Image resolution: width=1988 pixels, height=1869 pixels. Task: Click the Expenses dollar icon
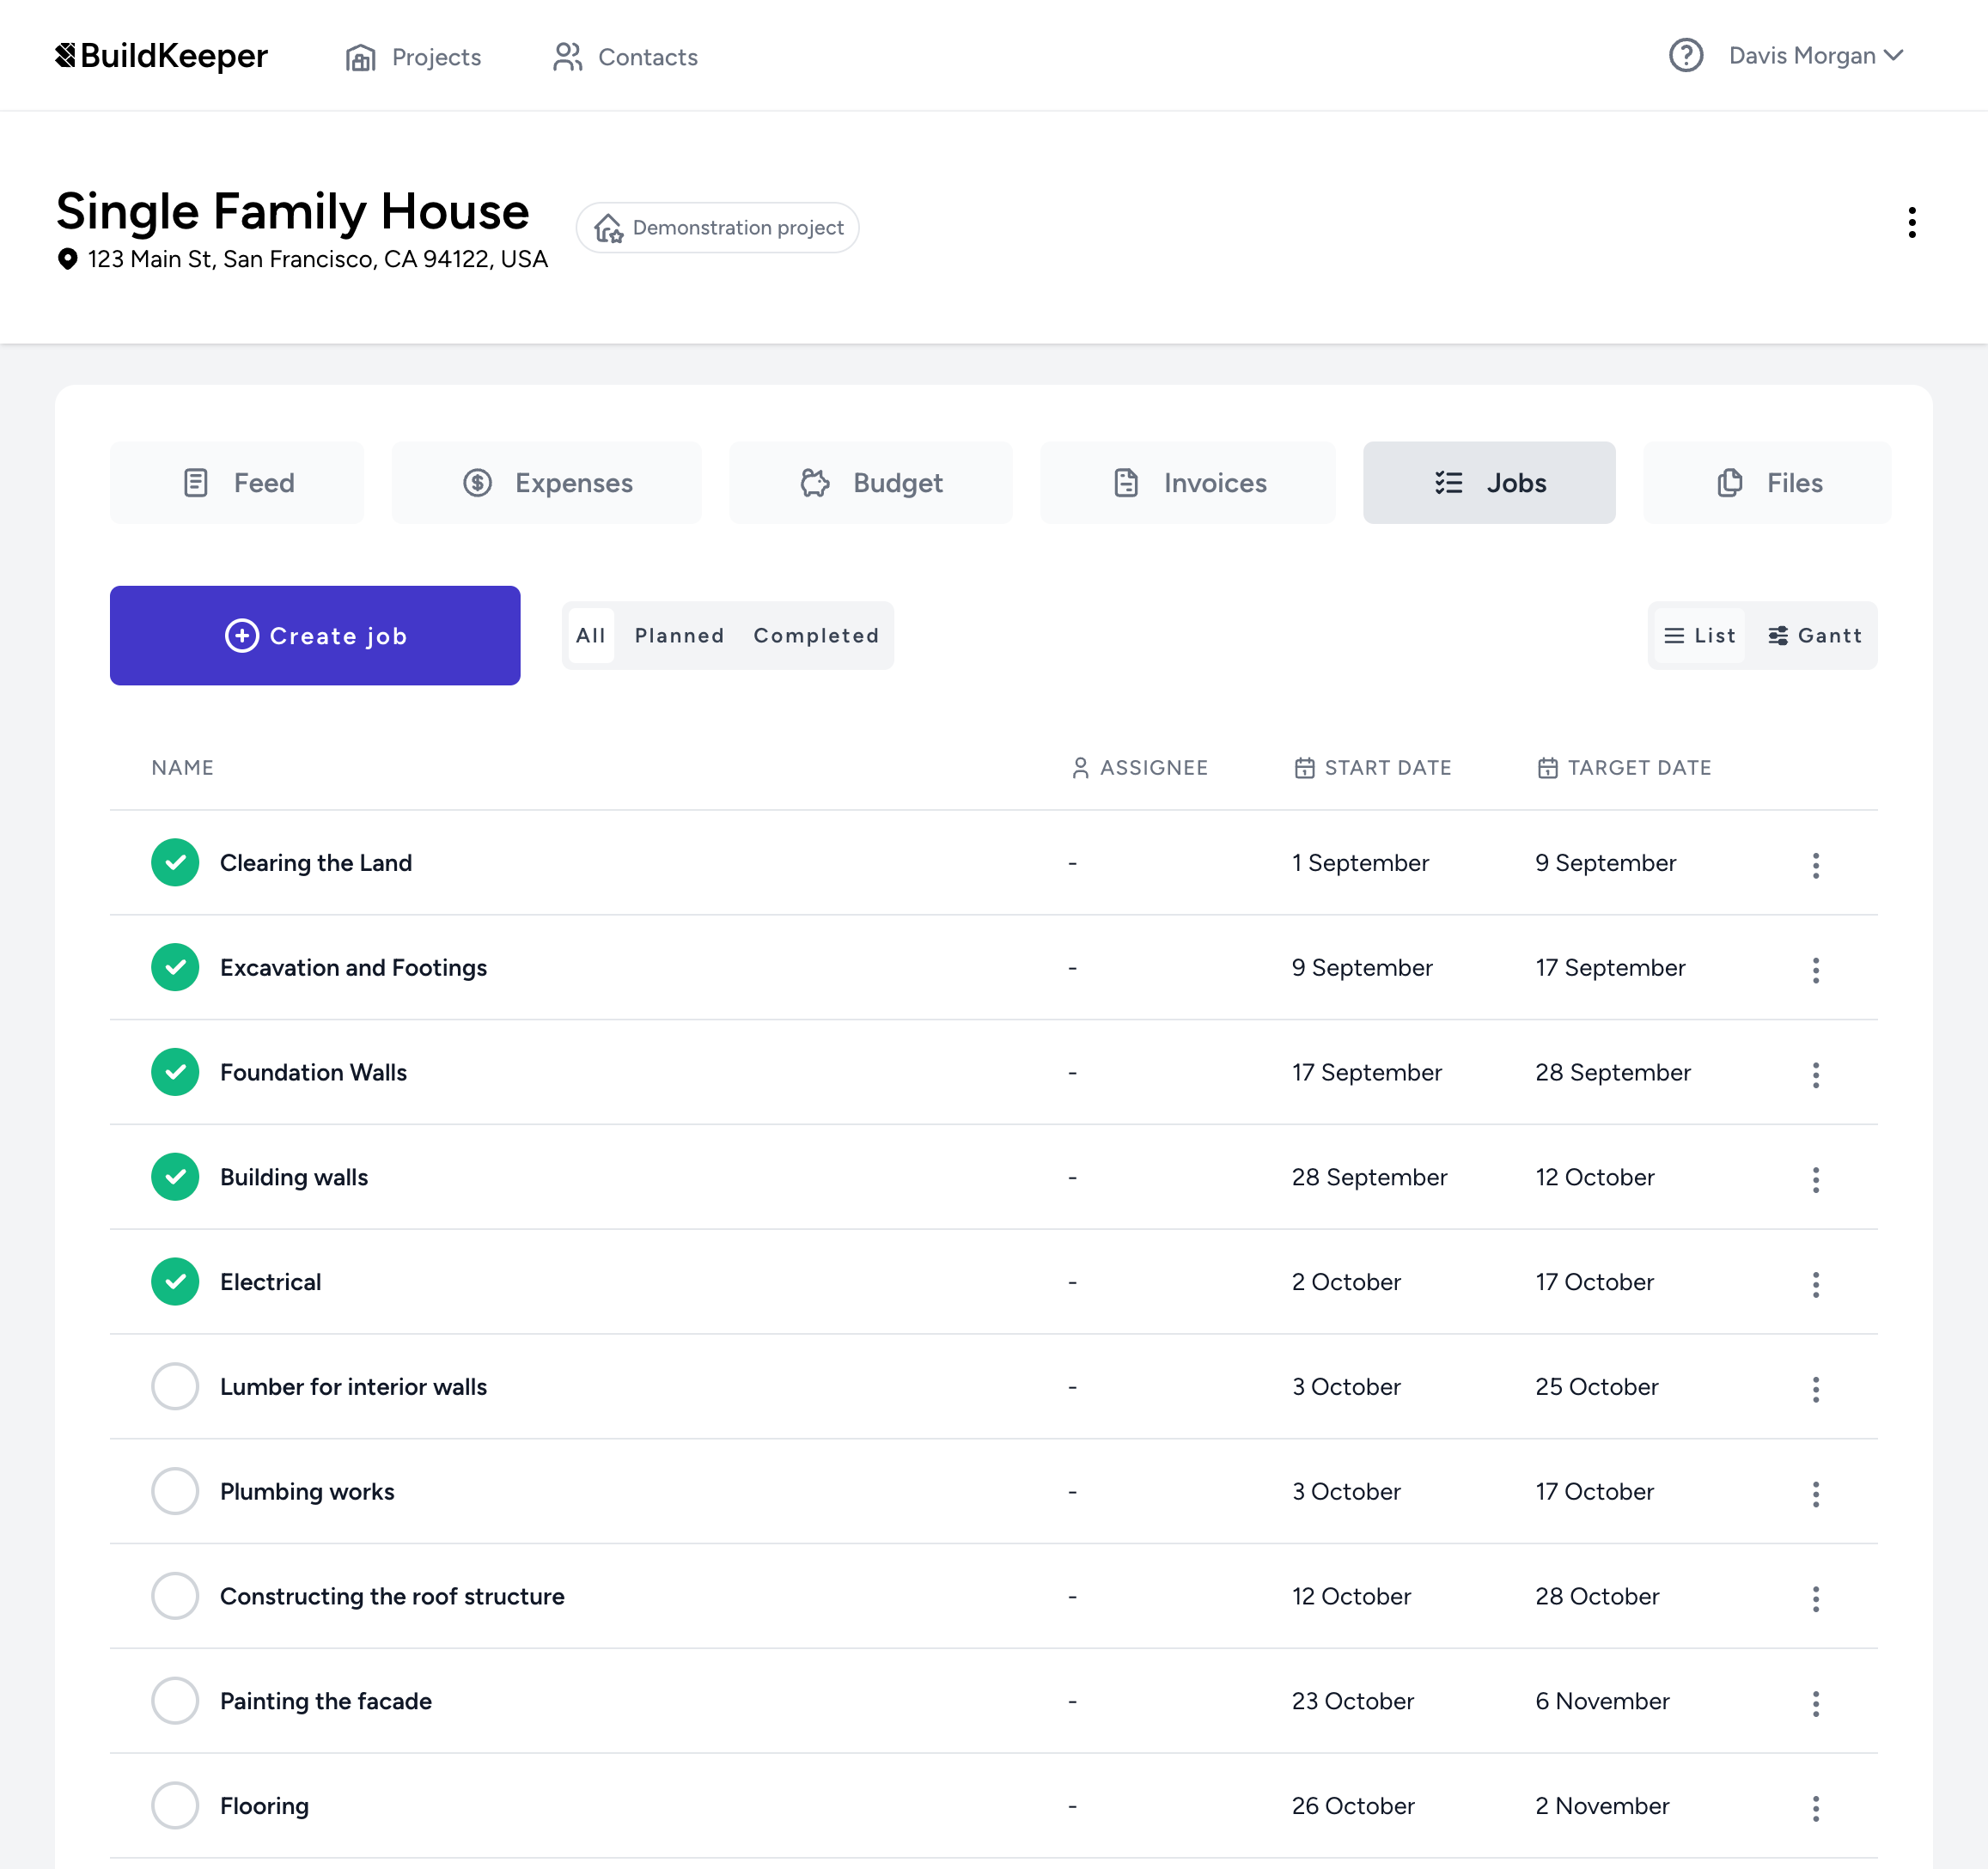tap(478, 482)
